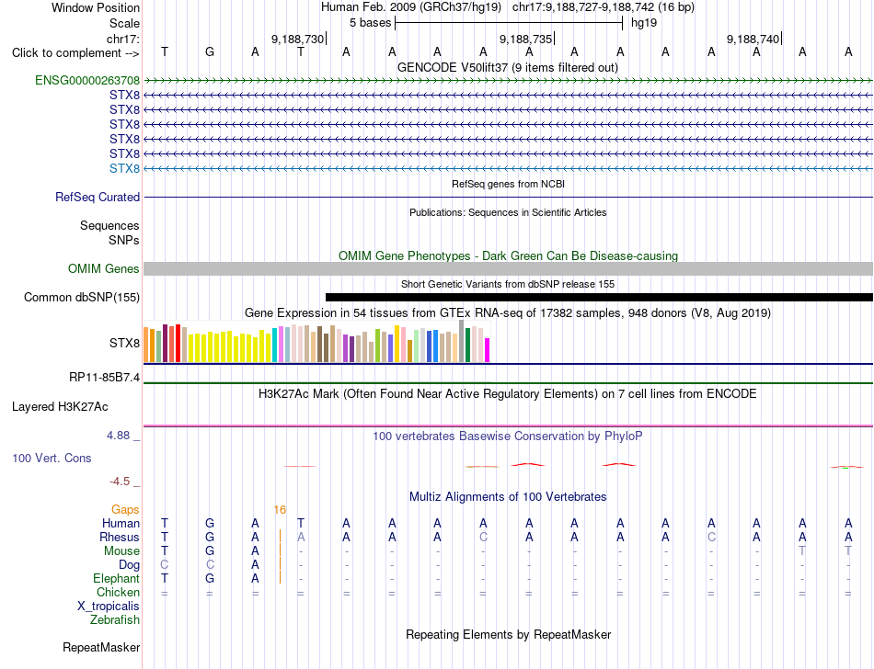
Task: Select the '100 Vert. Cons' track label
Action: click(x=52, y=458)
